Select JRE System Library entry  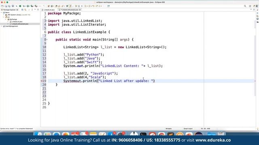(x=18, y=15)
